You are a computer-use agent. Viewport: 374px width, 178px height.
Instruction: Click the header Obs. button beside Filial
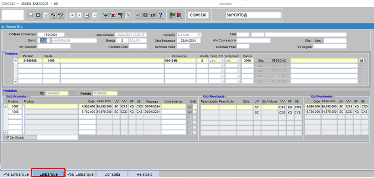click(x=318, y=41)
